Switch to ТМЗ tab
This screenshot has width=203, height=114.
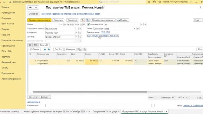(36, 45)
